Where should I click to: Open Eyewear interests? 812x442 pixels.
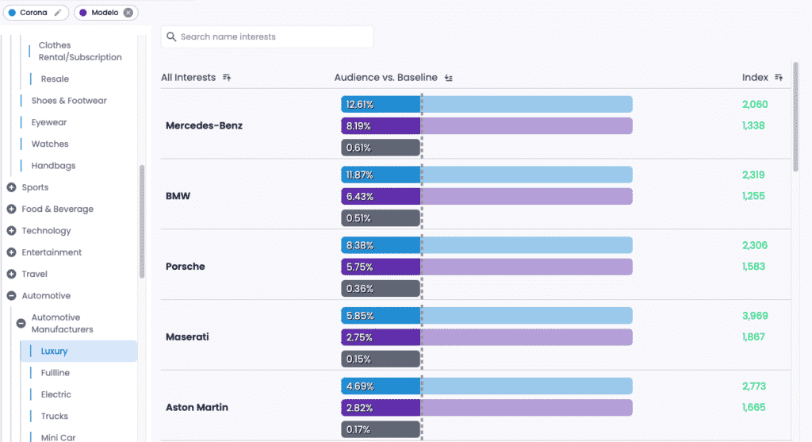[49, 122]
